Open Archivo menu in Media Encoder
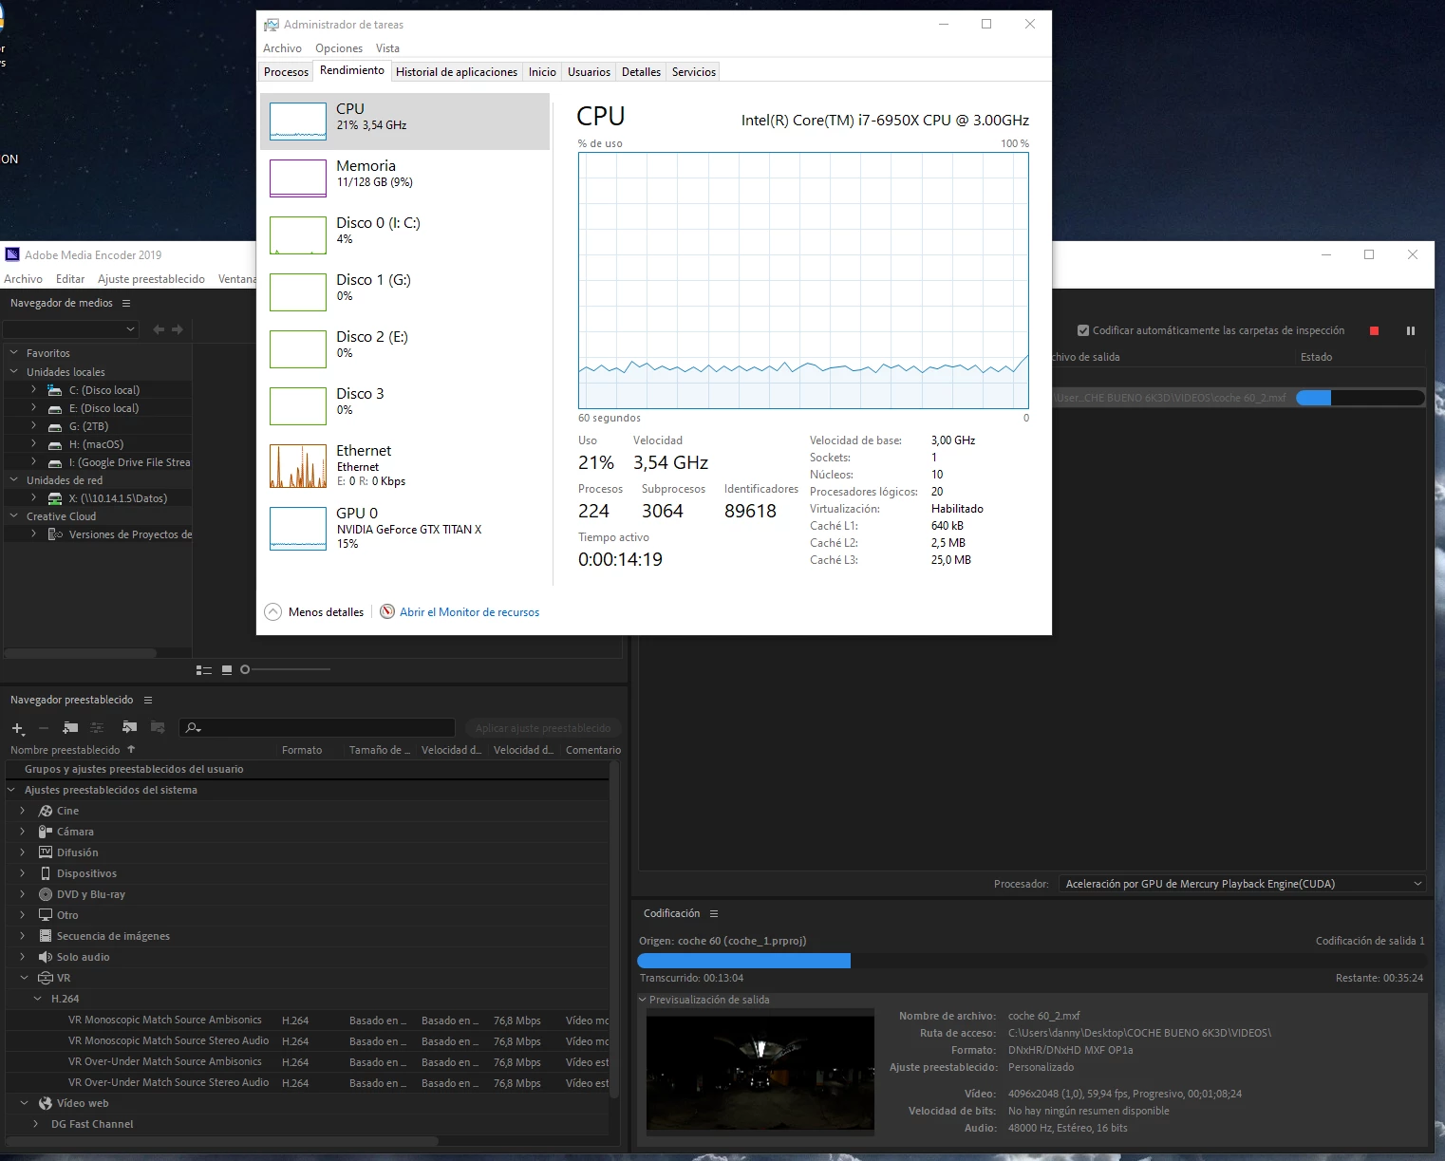The height and width of the screenshot is (1161, 1445). pos(24,279)
